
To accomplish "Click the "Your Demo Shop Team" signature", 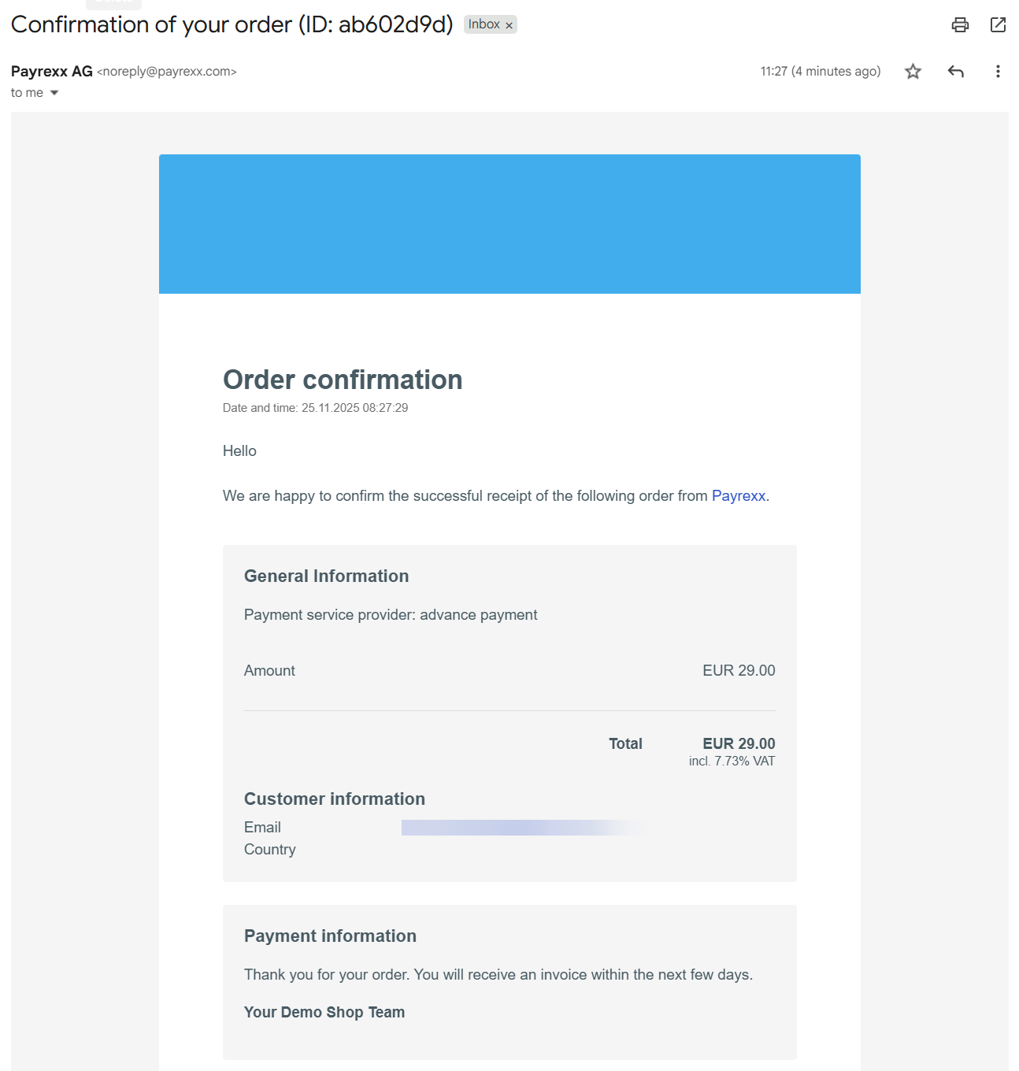I will tap(324, 1012).
